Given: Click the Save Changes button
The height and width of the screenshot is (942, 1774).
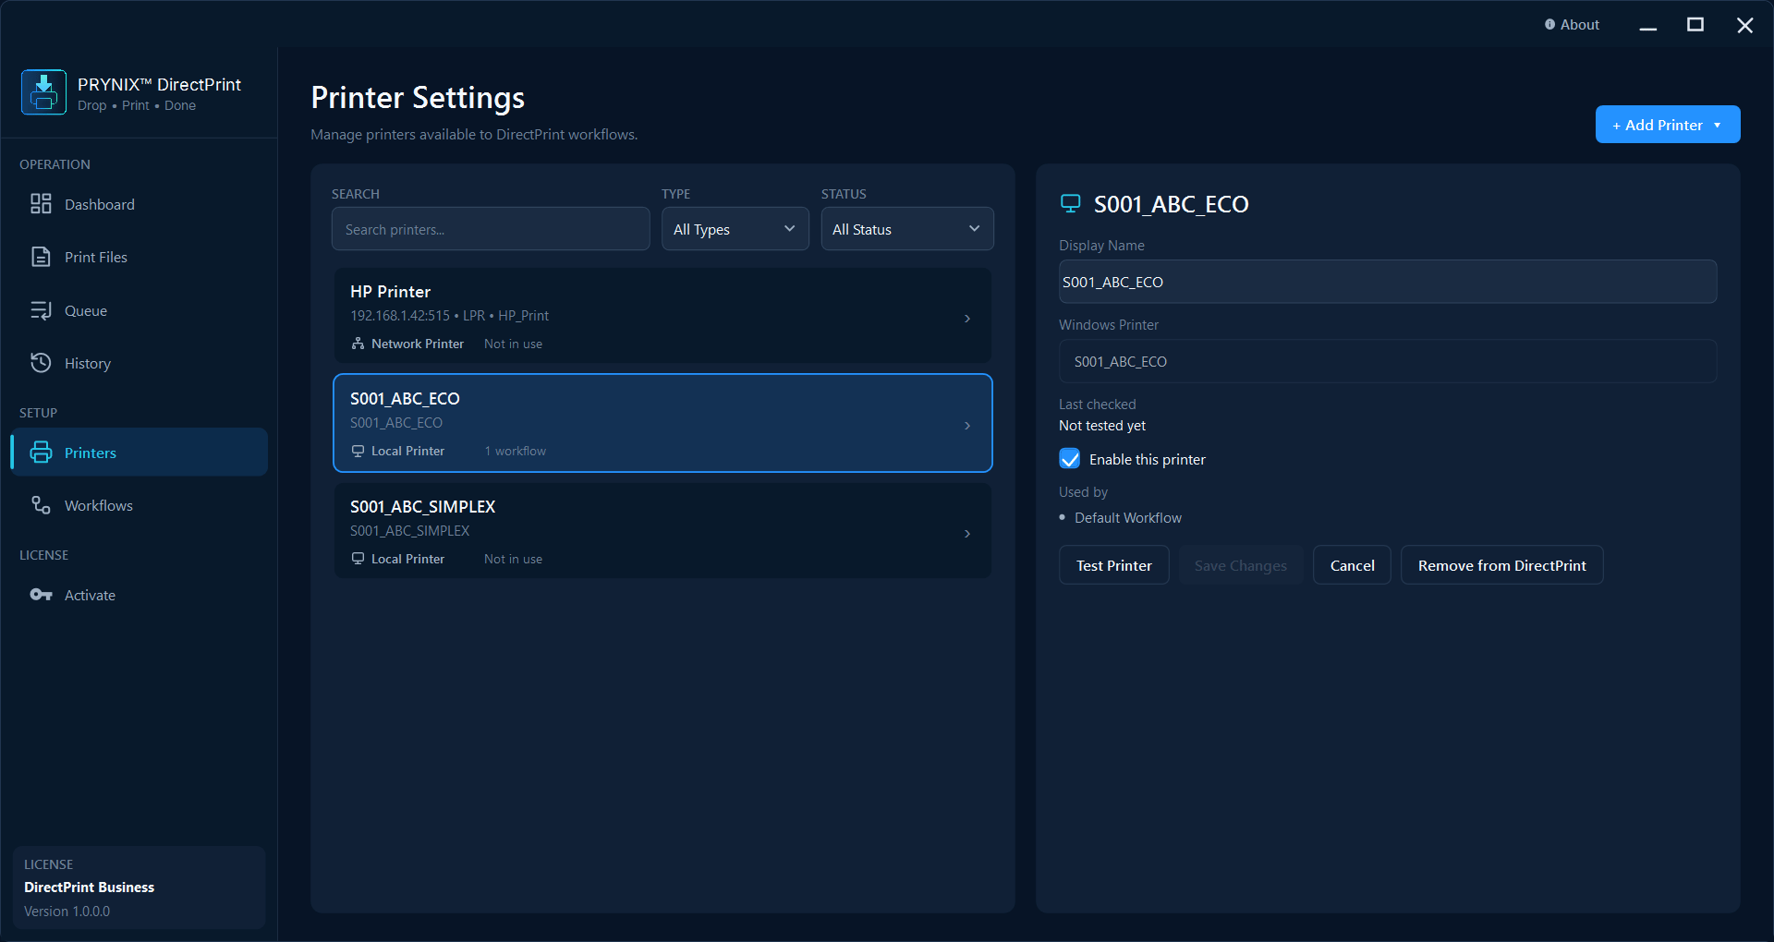Looking at the screenshot, I should tap(1240, 565).
